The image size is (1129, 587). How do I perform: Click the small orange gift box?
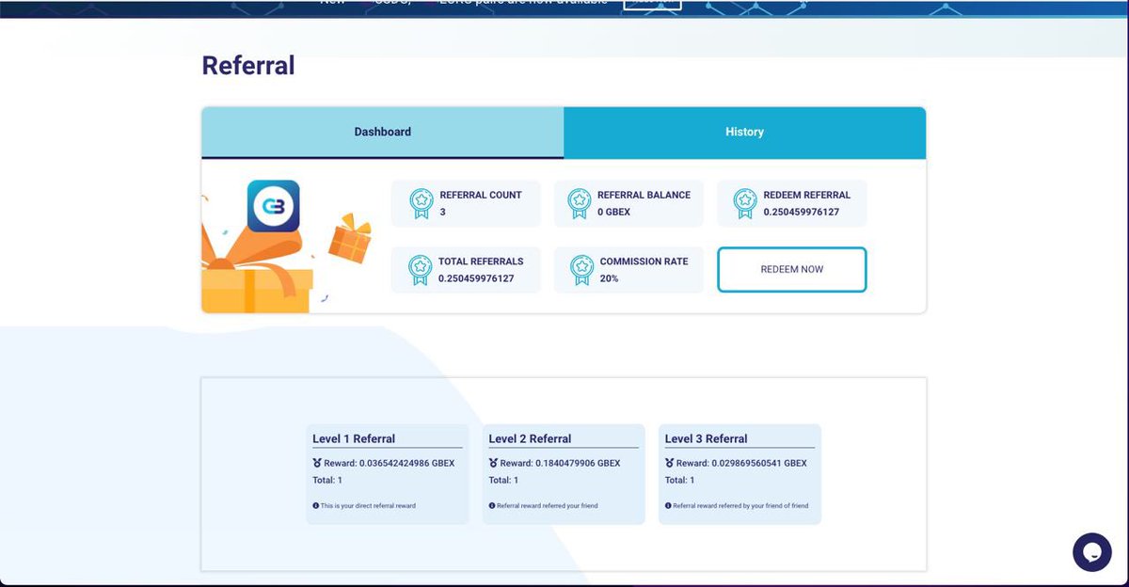pyautogui.click(x=350, y=239)
